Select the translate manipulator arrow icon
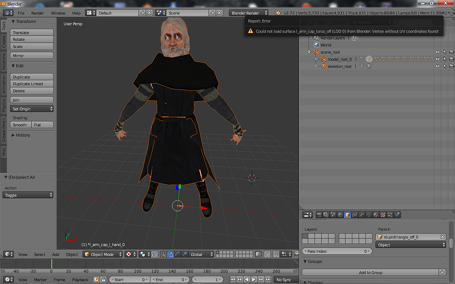This screenshot has width=455, height=284. [171, 254]
